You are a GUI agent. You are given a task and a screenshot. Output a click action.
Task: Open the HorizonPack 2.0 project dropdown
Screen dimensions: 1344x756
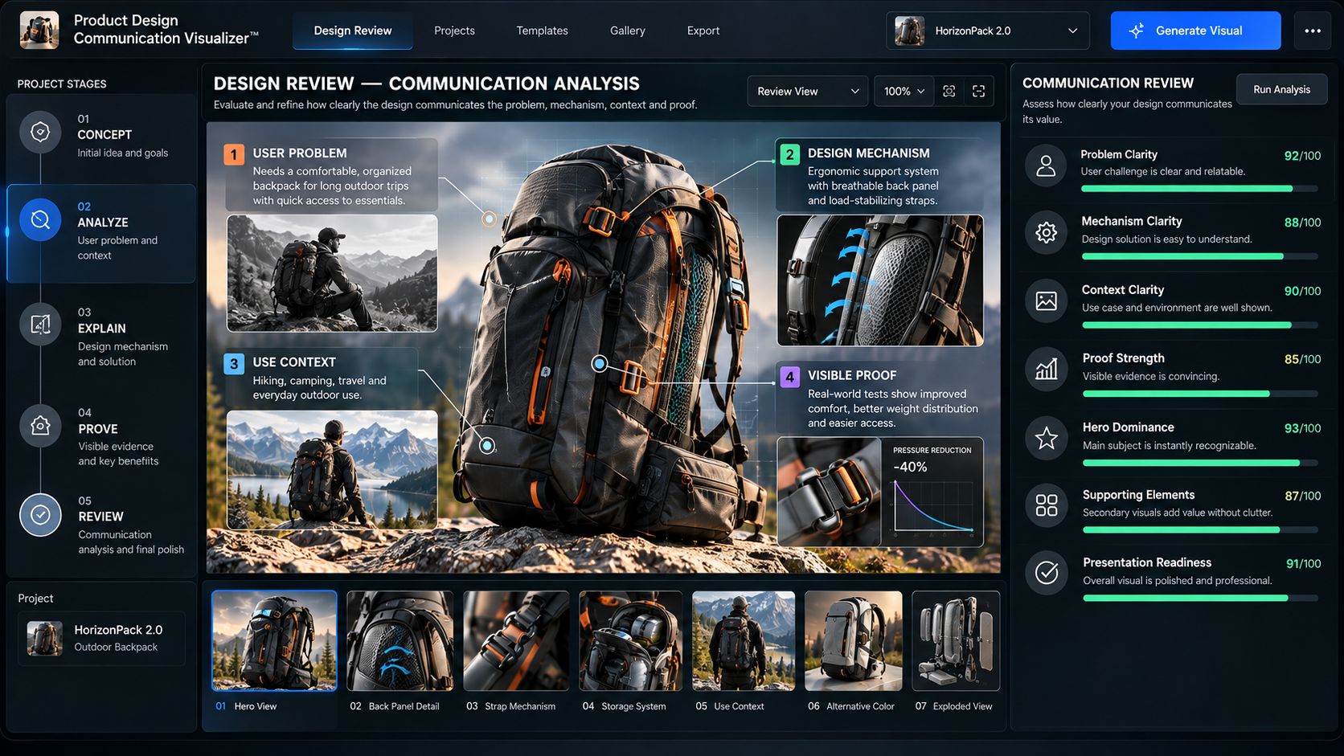987,31
